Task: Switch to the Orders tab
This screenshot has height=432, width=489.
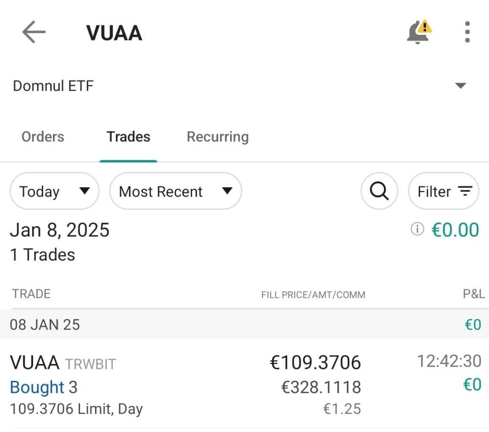Action: click(x=43, y=137)
